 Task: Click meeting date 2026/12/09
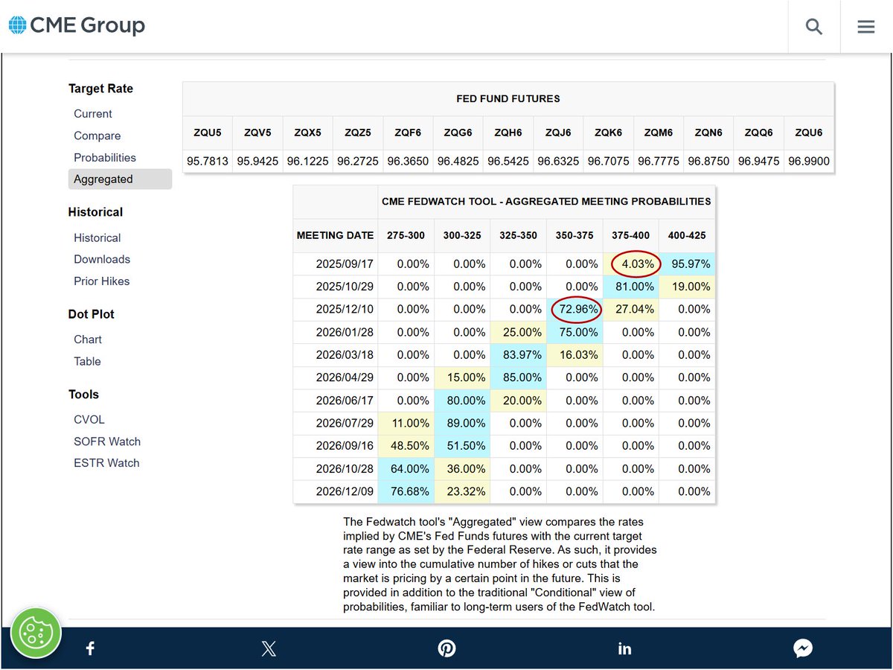pyautogui.click(x=336, y=491)
